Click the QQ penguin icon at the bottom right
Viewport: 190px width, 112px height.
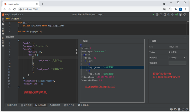tap(179, 109)
